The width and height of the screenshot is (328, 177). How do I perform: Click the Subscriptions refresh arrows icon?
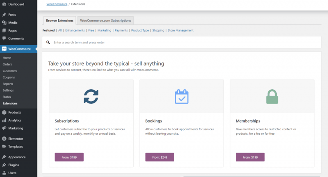[91, 97]
